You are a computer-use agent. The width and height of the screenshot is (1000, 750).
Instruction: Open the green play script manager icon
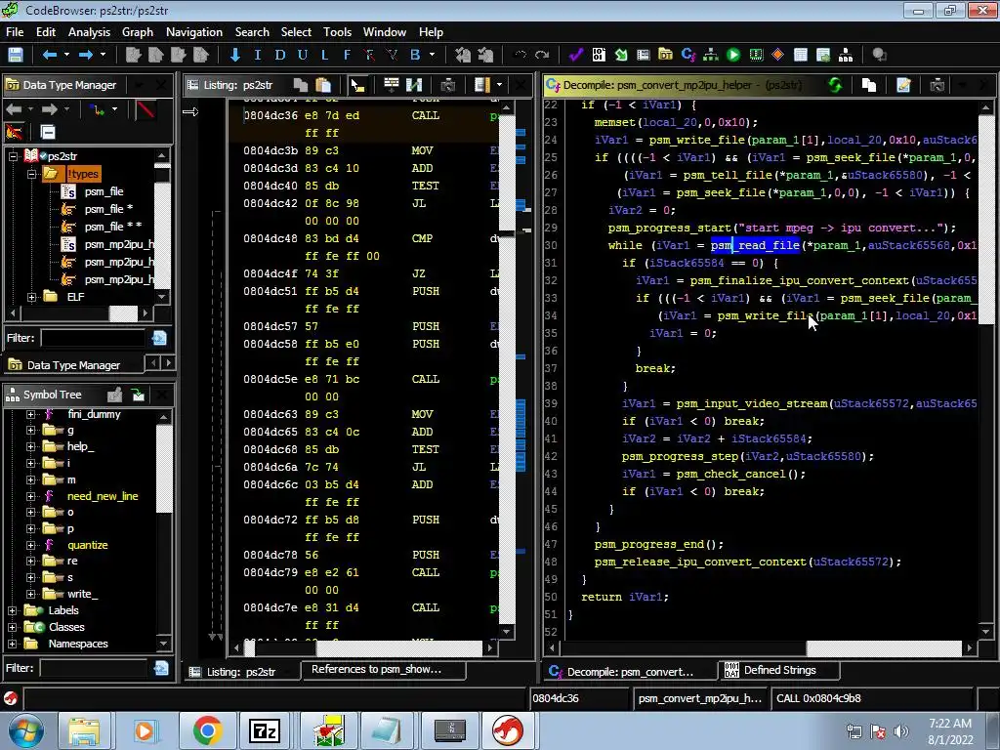[x=733, y=55]
